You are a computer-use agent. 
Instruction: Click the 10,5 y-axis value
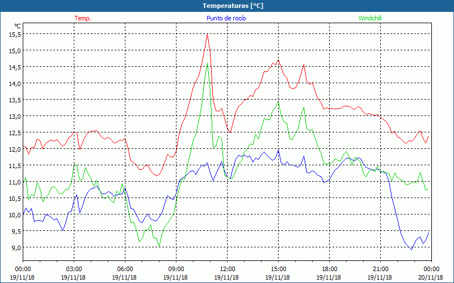point(15,199)
